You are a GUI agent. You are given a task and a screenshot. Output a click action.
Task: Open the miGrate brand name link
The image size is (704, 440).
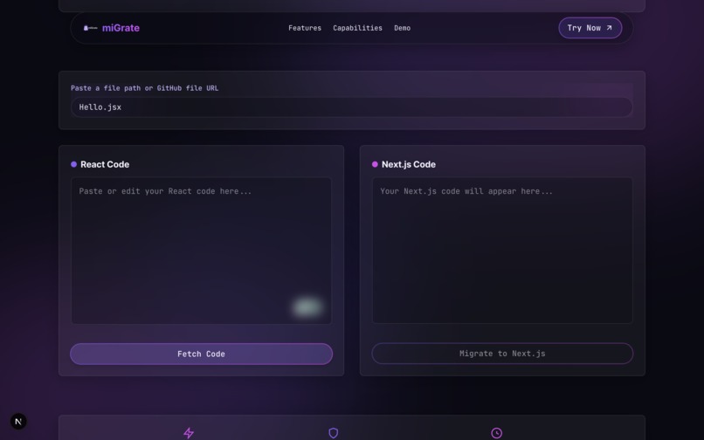click(x=121, y=28)
